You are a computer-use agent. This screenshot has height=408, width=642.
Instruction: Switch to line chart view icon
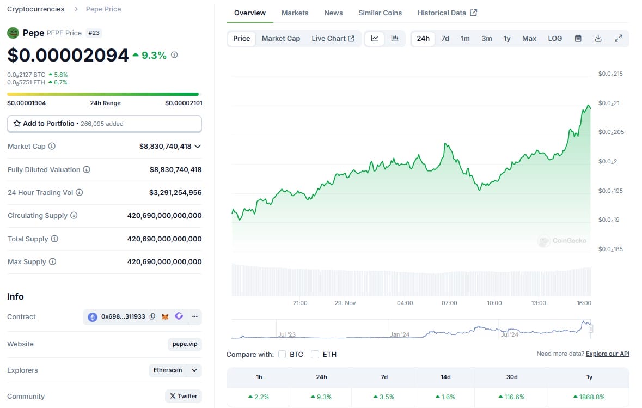tap(375, 39)
